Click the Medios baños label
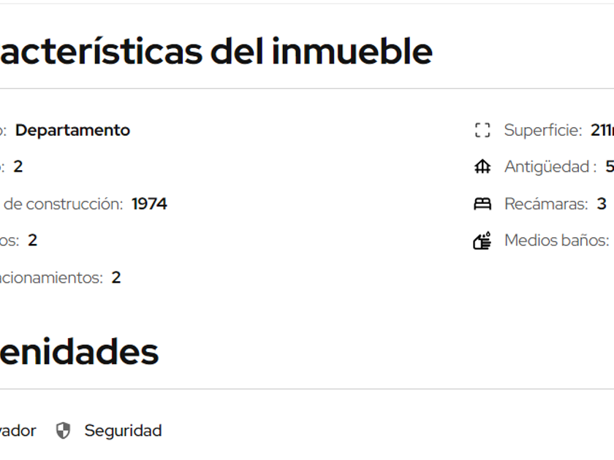This screenshot has width=614, height=460. pos(556,240)
